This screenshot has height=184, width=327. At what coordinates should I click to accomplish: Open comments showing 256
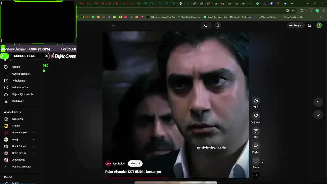point(256,131)
